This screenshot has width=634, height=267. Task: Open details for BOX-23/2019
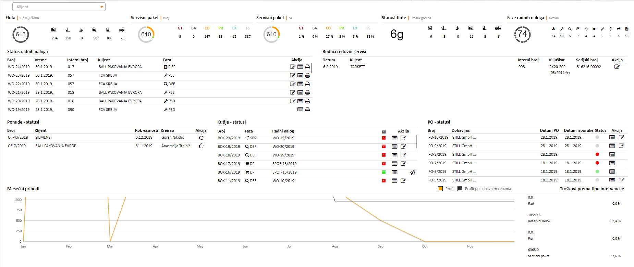[394, 138]
